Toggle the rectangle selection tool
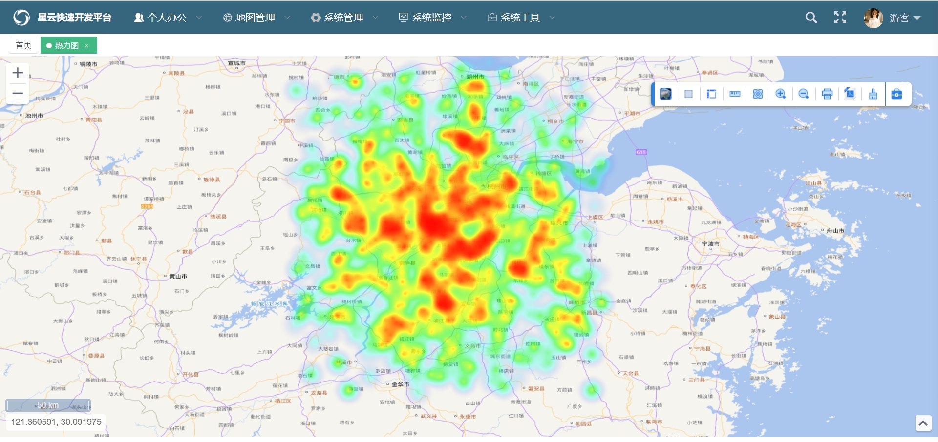Image resolution: width=938 pixels, height=442 pixels. (x=688, y=94)
